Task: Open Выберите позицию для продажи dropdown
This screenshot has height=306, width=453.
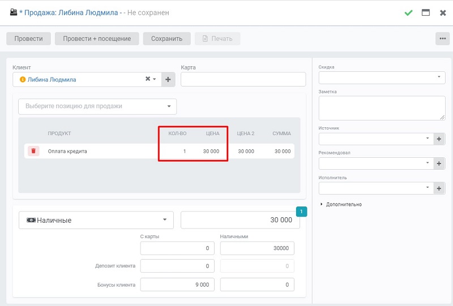Action: [97, 106]
